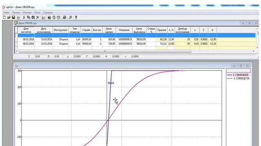
Task: Click the Δ total field showing 0.0000
Action: tap(79, 56)
